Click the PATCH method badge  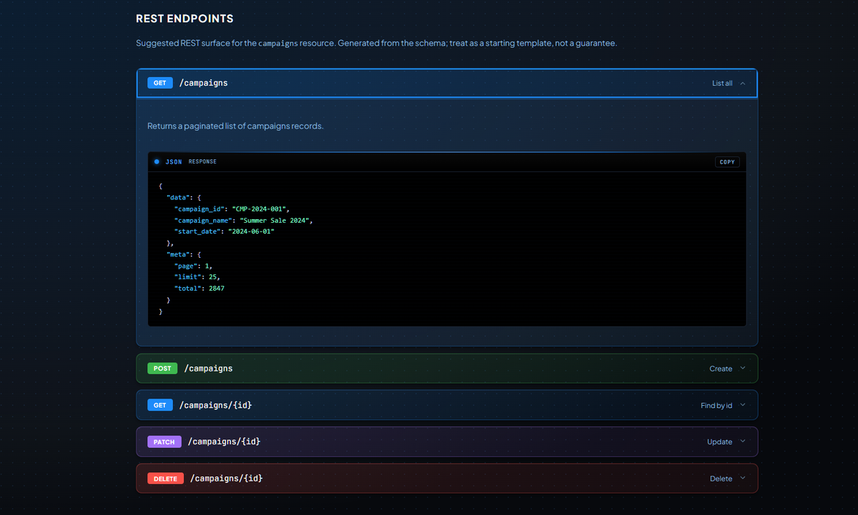pyautogui.click(x=164, y=441)
